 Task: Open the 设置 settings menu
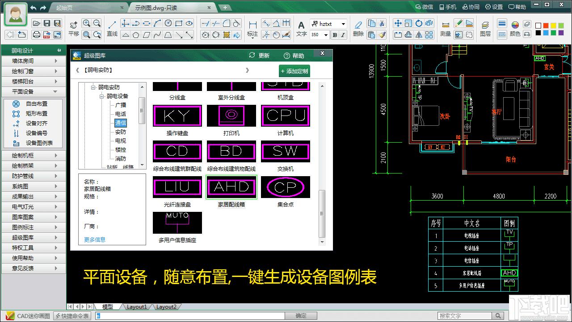point(494,7)
